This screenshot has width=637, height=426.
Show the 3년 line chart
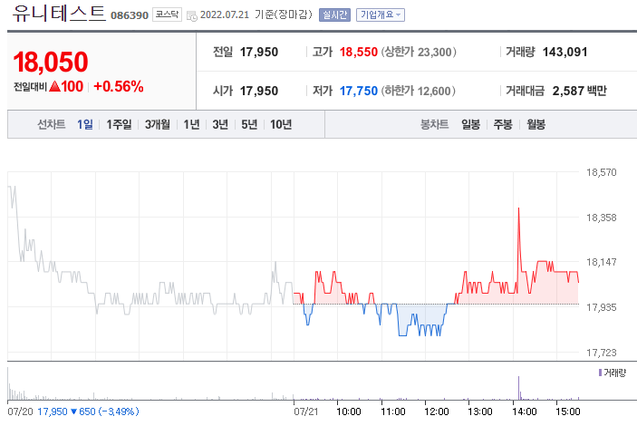pos(220,124)
